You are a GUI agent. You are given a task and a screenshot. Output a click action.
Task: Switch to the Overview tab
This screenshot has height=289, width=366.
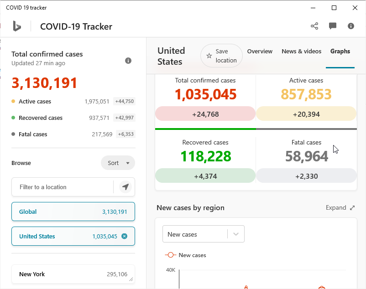point(260,51)
